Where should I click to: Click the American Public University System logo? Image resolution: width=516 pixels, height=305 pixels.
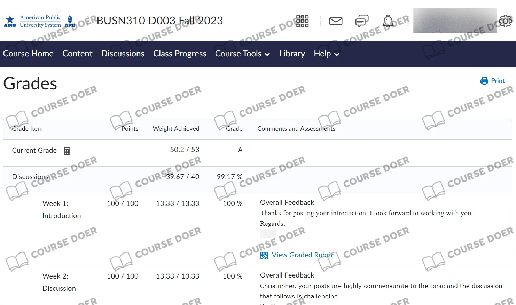coord(39,21)
